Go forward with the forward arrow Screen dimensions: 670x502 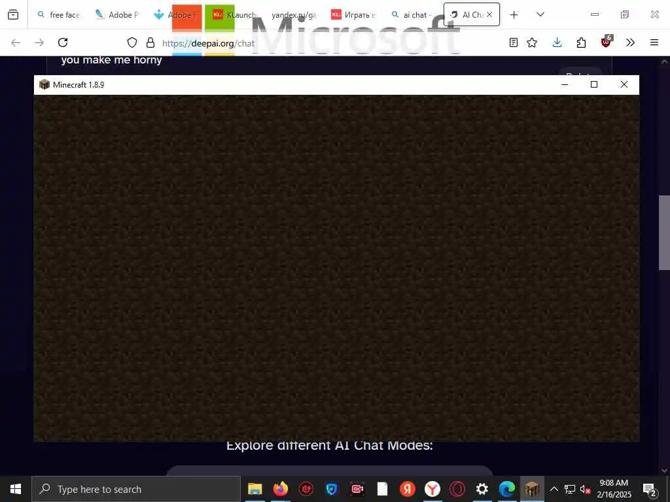coord(39,42)
